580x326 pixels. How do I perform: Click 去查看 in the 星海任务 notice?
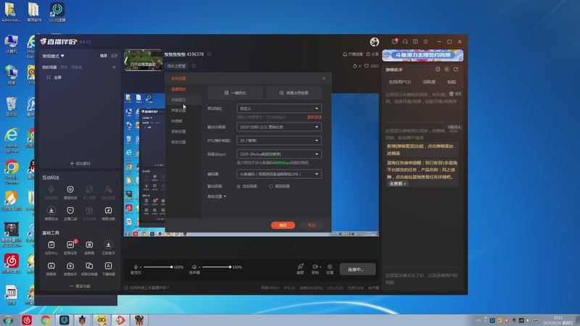pos(397,184)
